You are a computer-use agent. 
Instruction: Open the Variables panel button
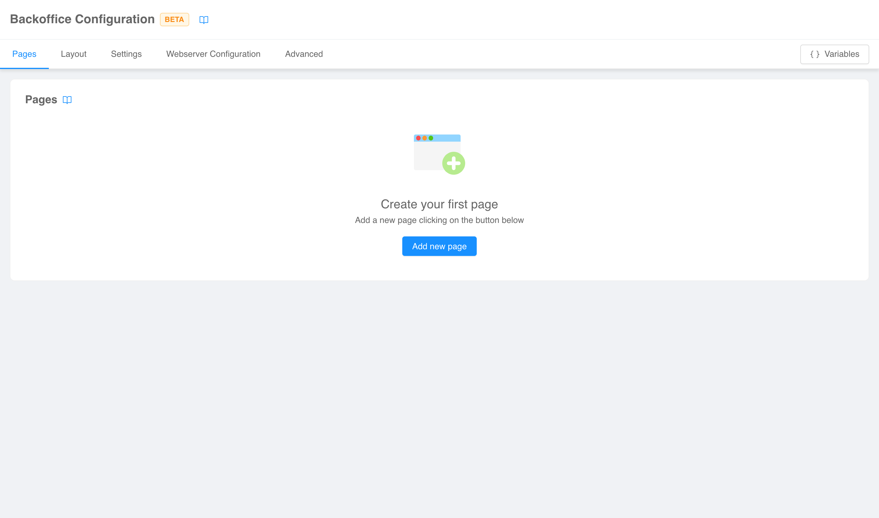[834, 54]
